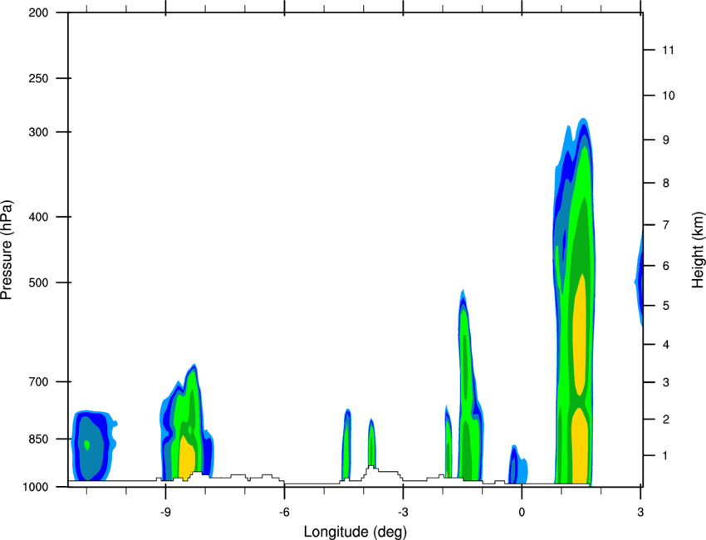Pick the 10 km height tick label
This screenshot has width=706, height=540.
click(x=669, y=96)
